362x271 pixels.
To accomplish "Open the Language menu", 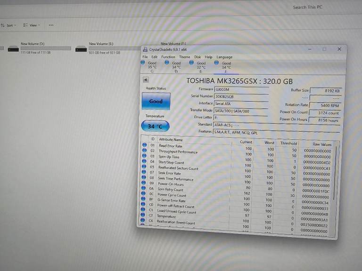I will coord(224,57).
